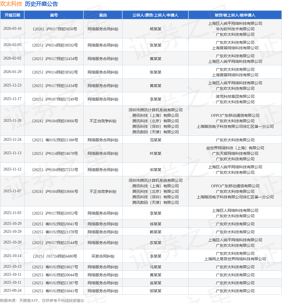Click case number 粤0192民初21378号
Viewport: 282px width, 303px height.
tap(55, 232)
